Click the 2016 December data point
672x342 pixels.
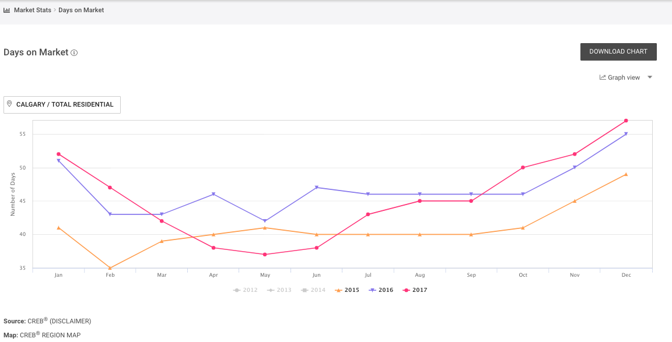tap(626, 134)
